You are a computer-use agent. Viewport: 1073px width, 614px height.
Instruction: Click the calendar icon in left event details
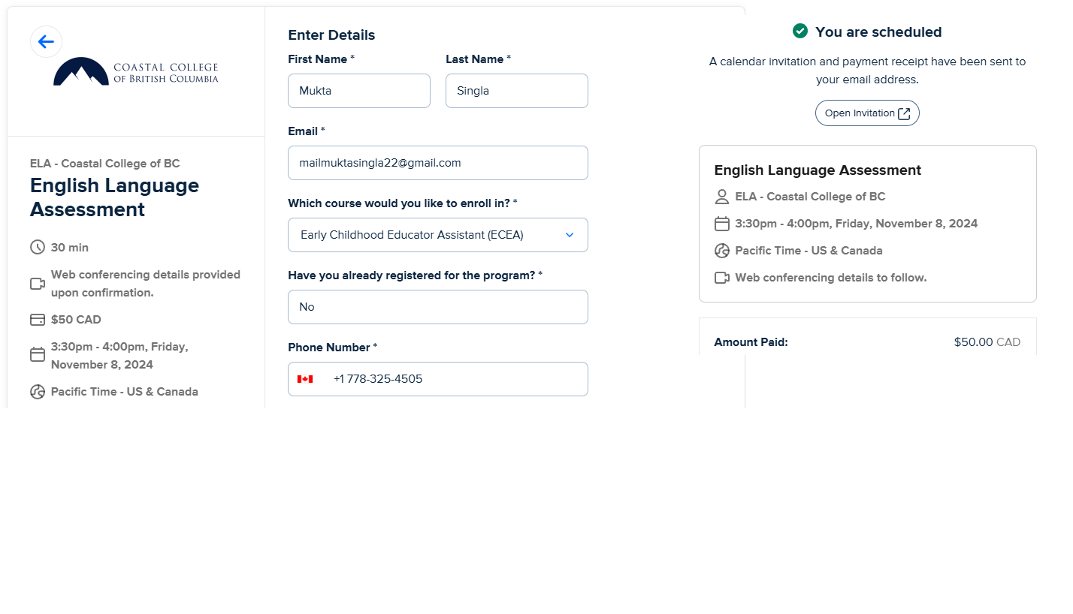38,354
